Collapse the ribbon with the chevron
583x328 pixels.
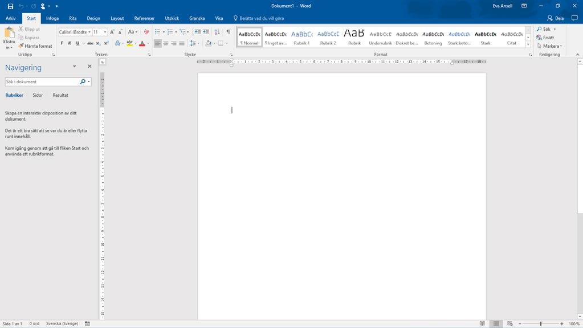coord(577,55)
